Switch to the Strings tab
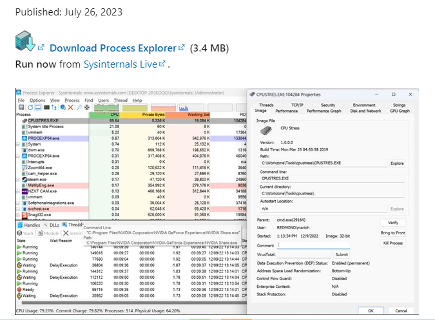435x320 pixels. [399, 105]
